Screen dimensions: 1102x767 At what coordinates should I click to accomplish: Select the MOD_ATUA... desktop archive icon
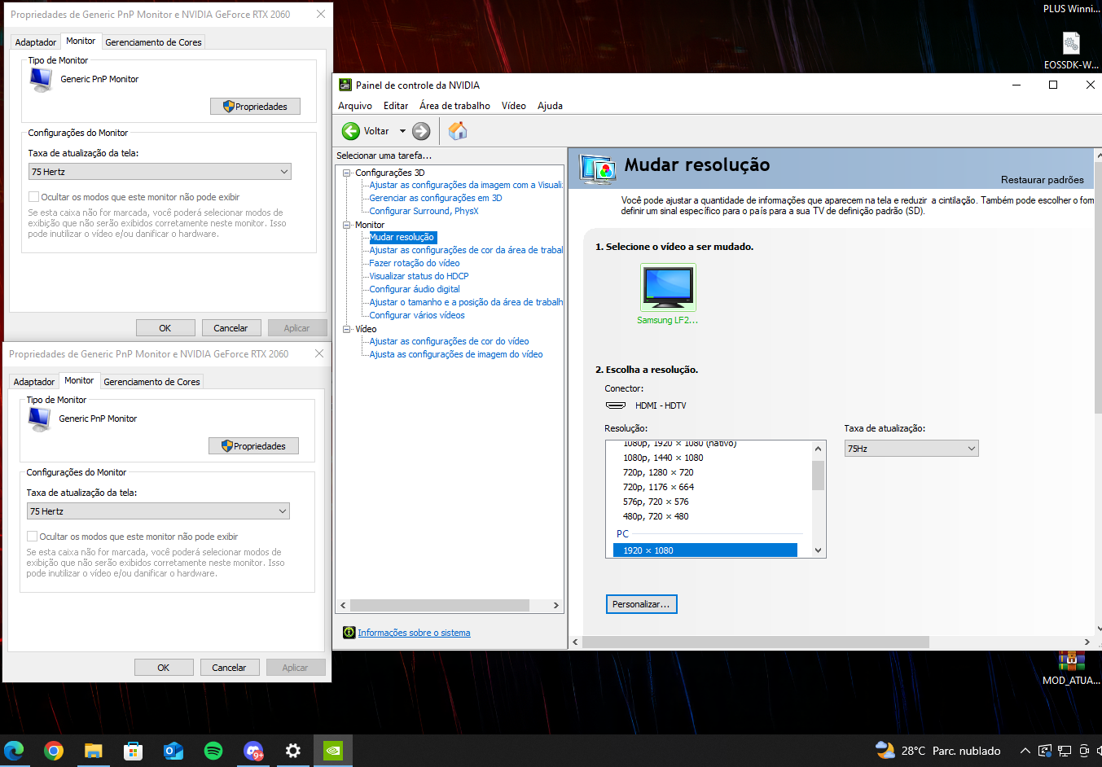pyautogui.click(x=1071, y=660)
